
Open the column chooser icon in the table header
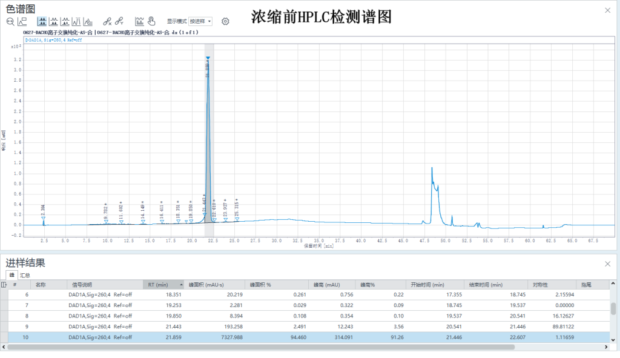(5, 284)
